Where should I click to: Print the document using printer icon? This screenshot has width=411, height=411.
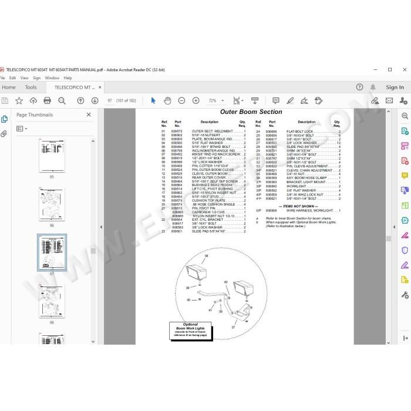pos(47,100)
